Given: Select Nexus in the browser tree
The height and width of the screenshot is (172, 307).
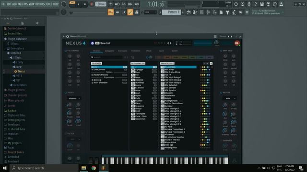Looking at the screenshot, I should tap(21, 71).
